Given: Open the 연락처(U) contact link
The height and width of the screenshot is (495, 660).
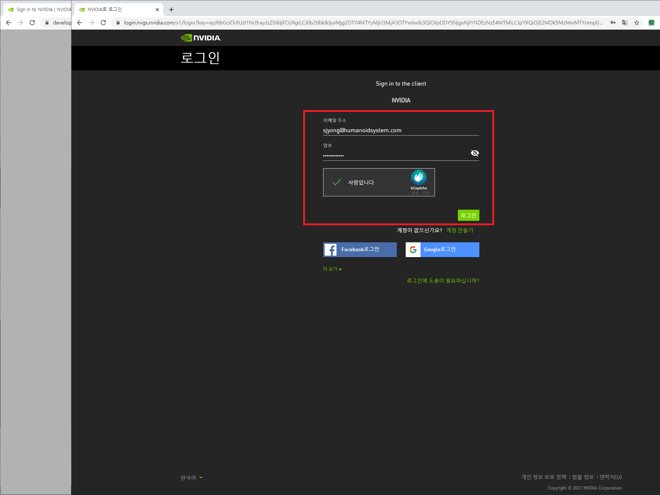Looking at the screenshot, I should [610, 477].
